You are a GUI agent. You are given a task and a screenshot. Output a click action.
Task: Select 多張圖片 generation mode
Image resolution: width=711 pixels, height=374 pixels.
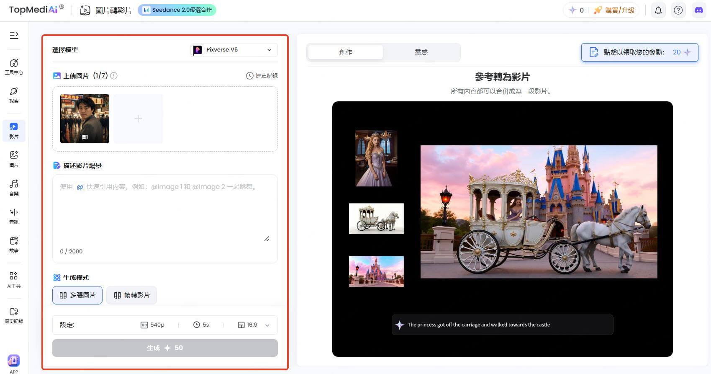[77, 295]
